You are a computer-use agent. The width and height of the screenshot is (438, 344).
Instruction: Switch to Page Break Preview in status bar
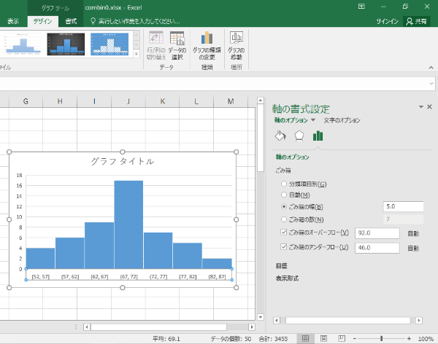pyautogui.click(x=342, y=339)
